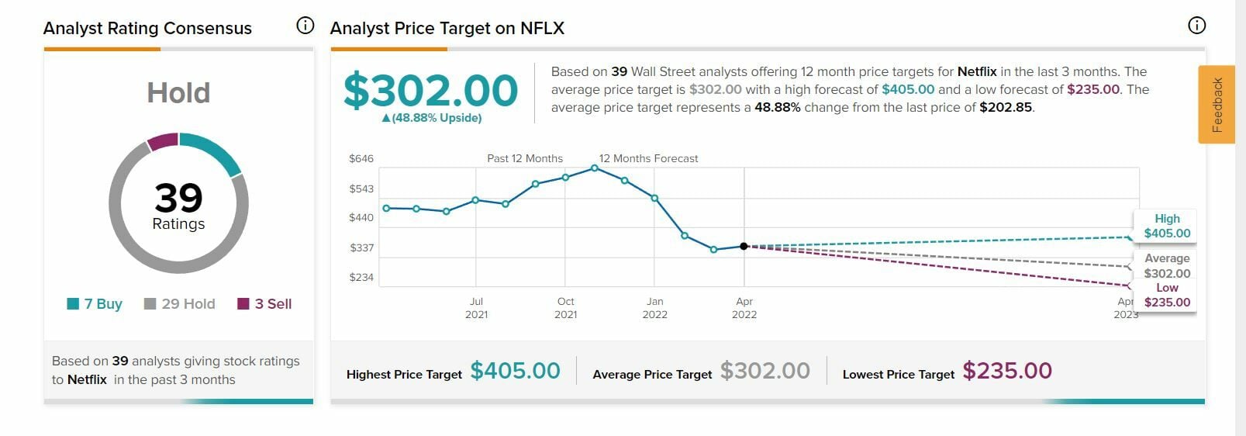Click the bold Netflix name in description
Image resolution: width=1246 pixels, height=436 pixels.
click(x=976, y=71)
